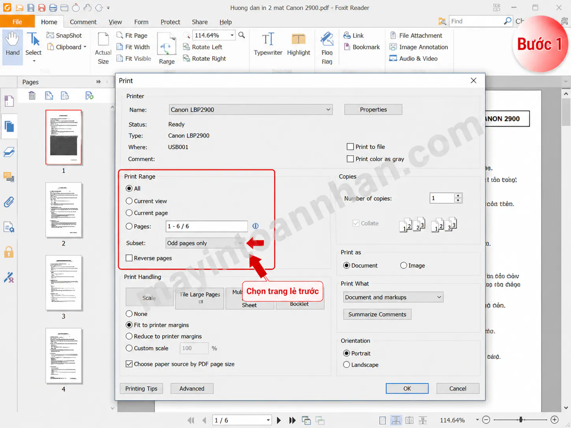The height and width of the screenshot is (428, 571).
Task: Select the Highlight tool
Action: [299, 44]
